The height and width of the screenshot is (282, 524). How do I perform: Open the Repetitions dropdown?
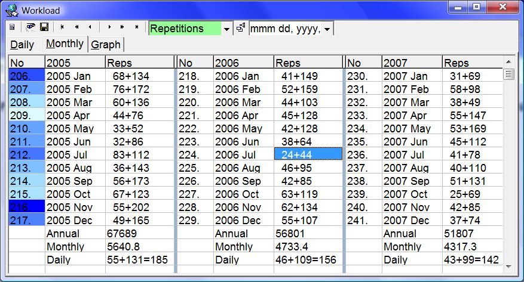(x=227, y=29)
